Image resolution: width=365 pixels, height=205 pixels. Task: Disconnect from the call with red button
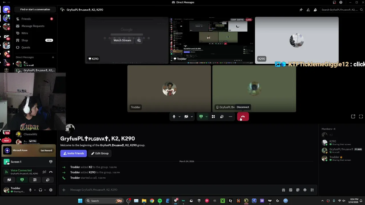point(243,116)
